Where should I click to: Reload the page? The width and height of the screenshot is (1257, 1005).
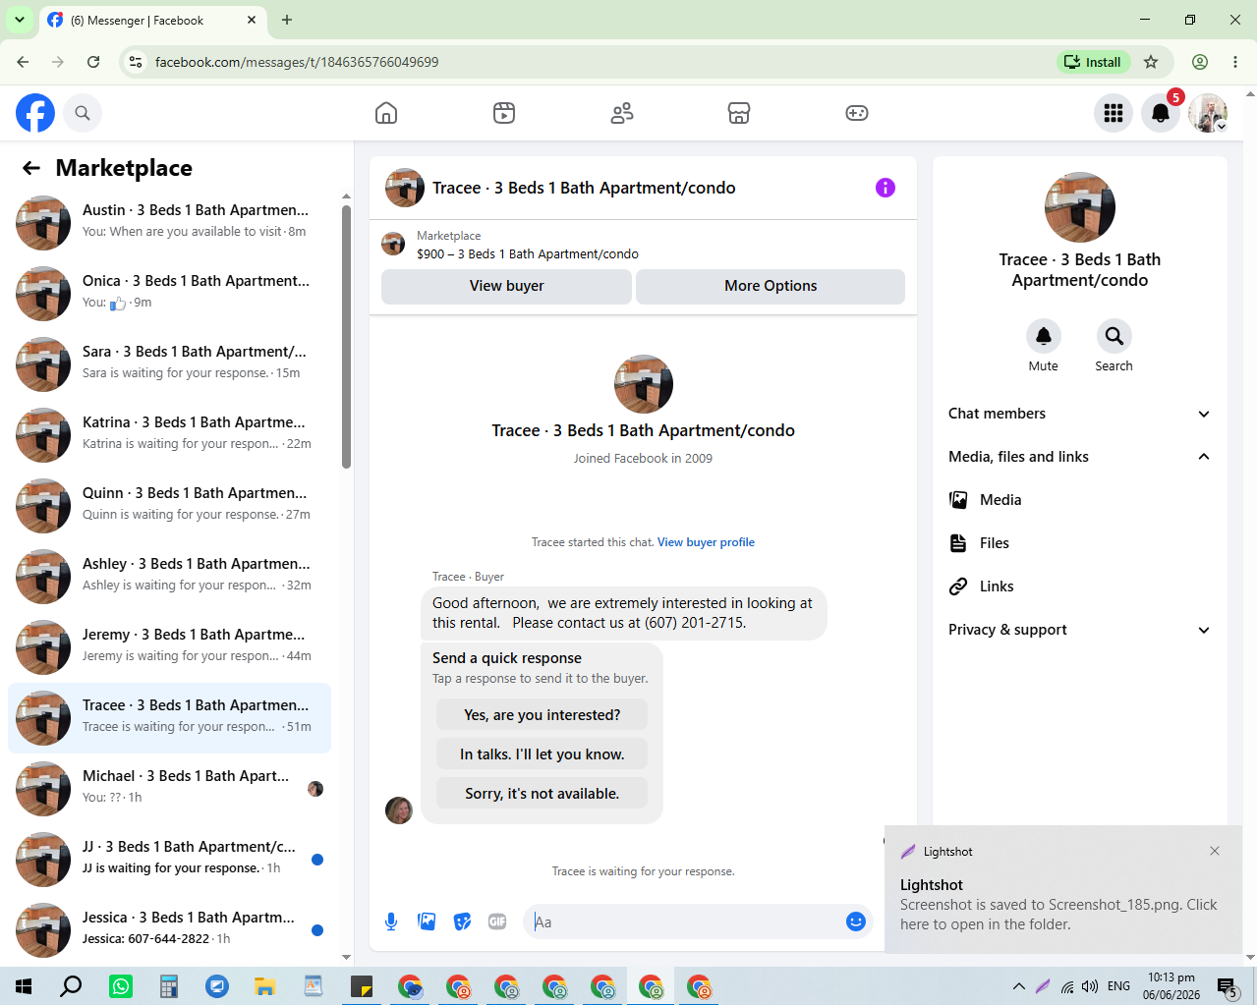click(x=93, y=62)
